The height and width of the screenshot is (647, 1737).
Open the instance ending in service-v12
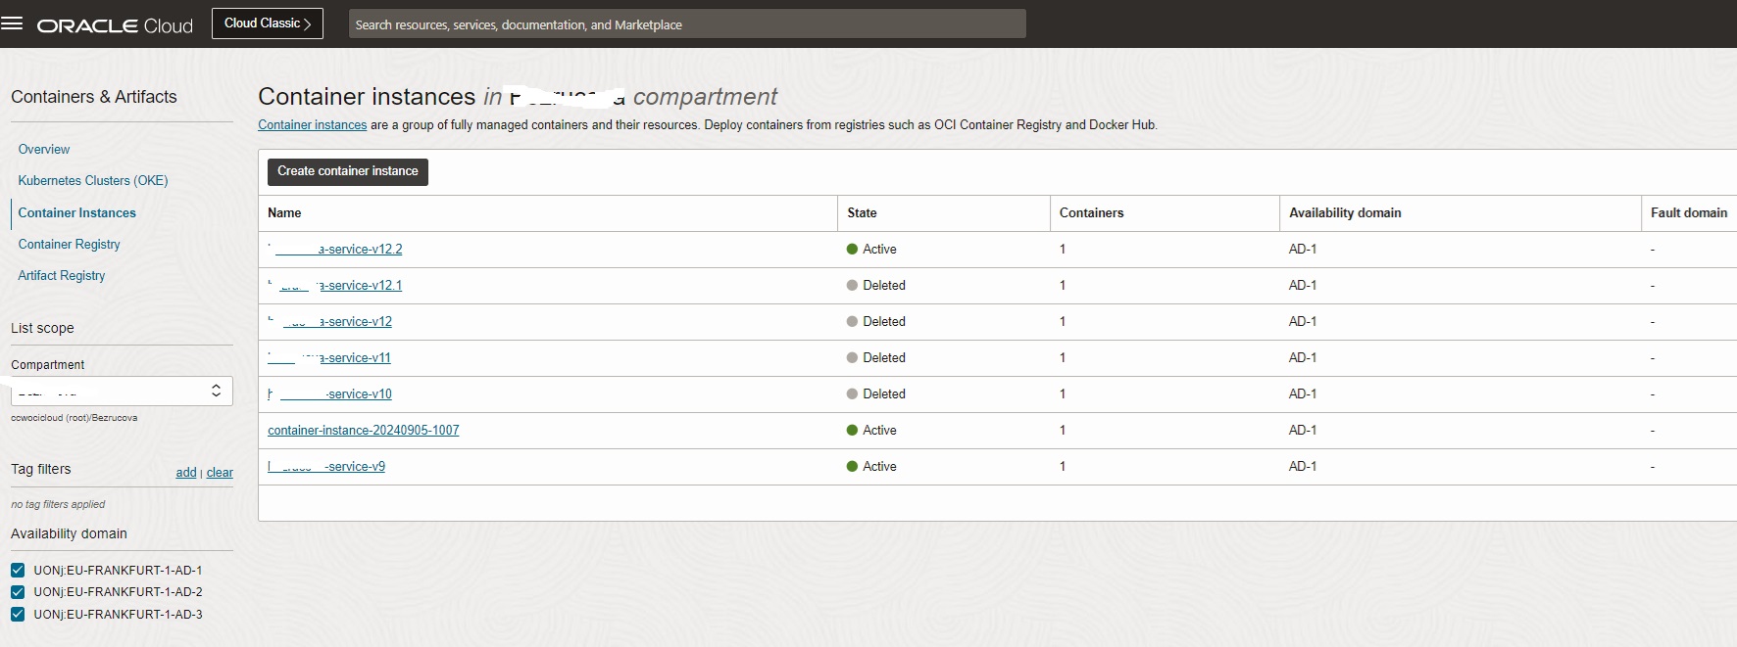(330, 322)
